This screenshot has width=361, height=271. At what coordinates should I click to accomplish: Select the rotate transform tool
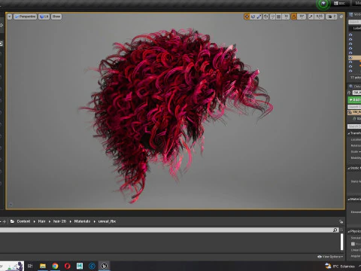click(x=253, y=17)
